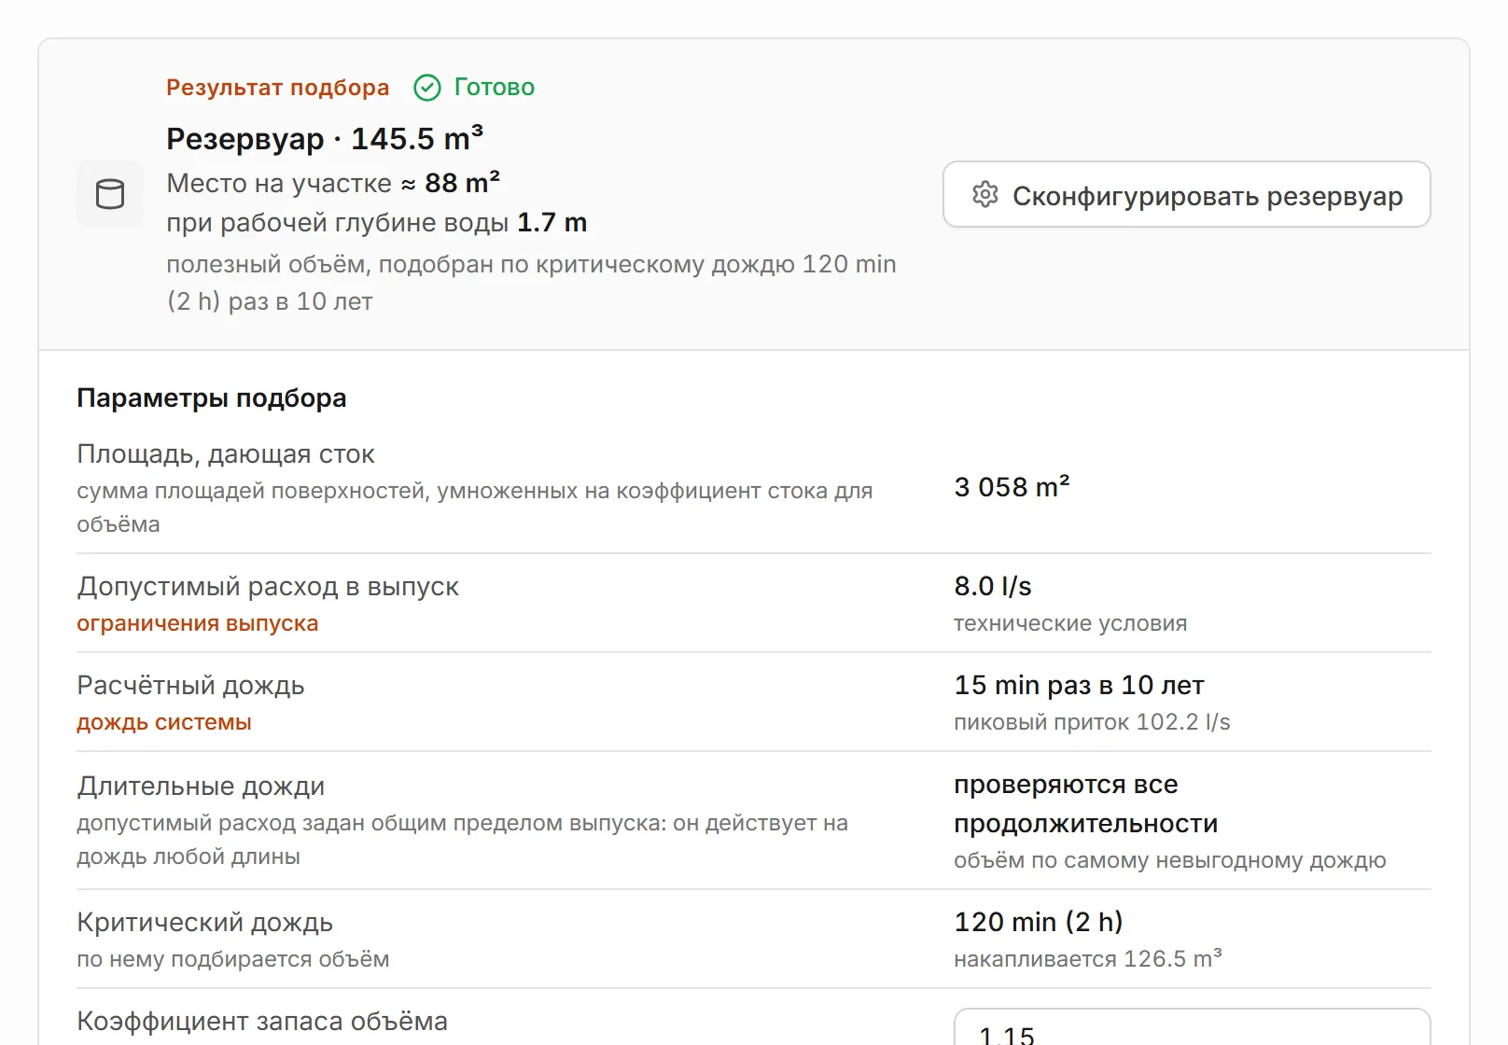Open the ограничения выпуска link
1508x1045 pixels.
tap(198, 623)
